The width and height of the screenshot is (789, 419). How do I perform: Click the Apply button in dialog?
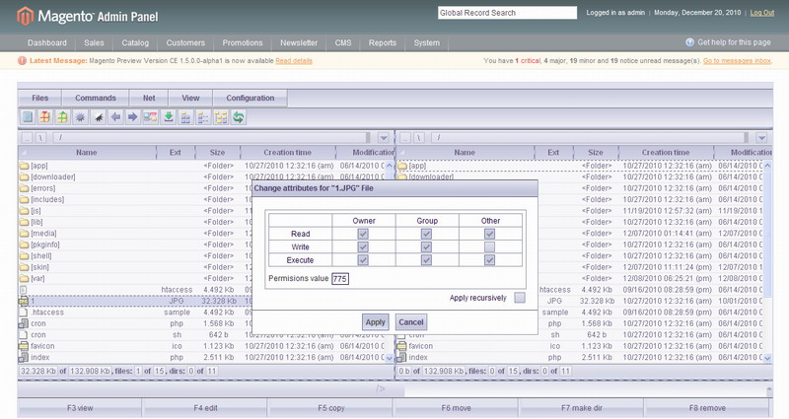click(376, 322)
